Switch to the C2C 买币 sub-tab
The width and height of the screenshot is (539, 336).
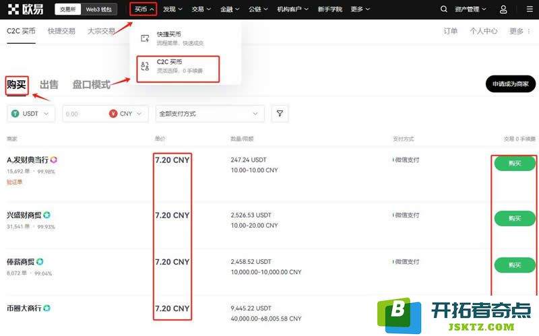pos(21,31)
